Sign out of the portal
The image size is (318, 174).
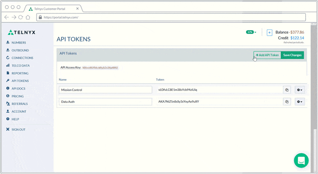(19, 130)
